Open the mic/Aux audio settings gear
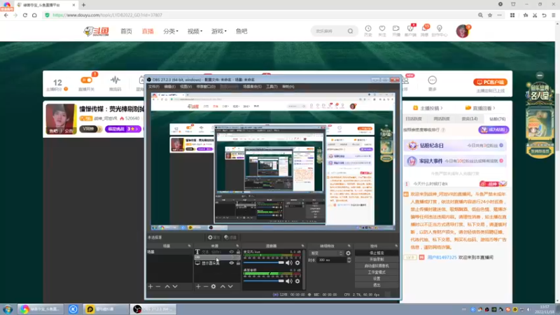Viewport: 560px width, 315px height. click(x=297, y=263)
